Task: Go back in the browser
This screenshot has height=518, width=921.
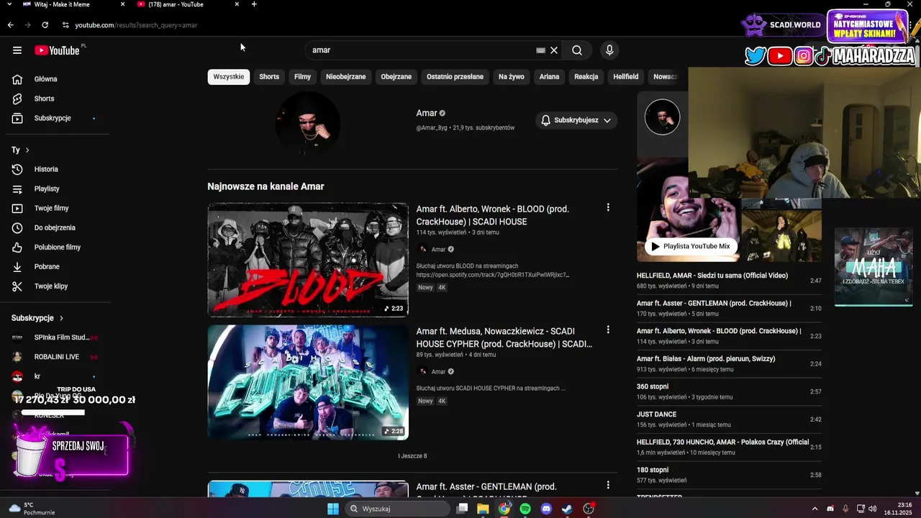Action: pyautogui.click(x=10, y=25)
